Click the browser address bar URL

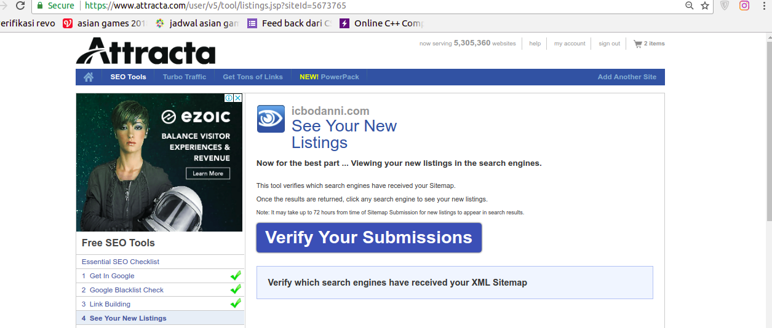(215, 6)
